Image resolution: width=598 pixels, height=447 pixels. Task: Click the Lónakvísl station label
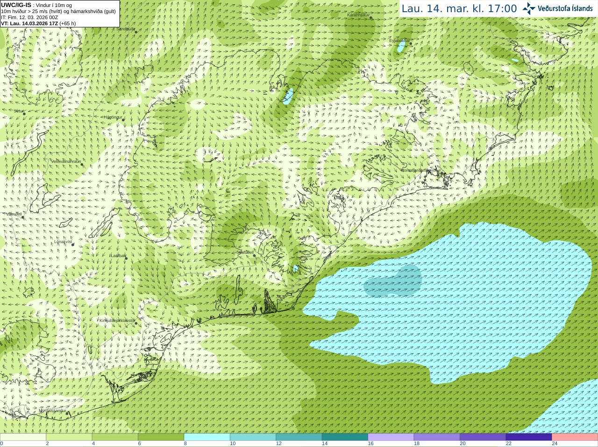(x=63, y=242)
